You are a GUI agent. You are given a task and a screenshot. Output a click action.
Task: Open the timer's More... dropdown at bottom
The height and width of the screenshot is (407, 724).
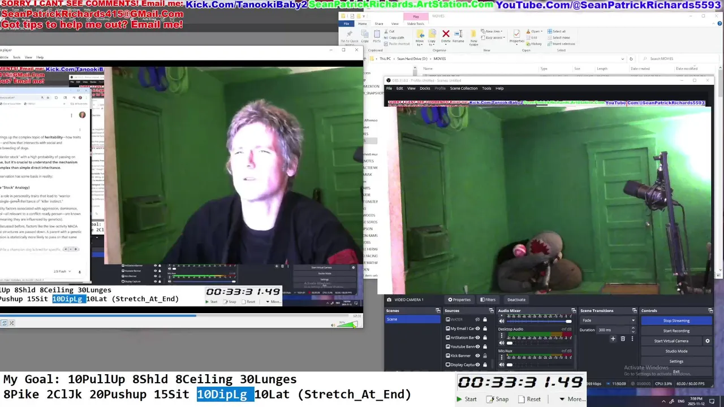point(571,399)
